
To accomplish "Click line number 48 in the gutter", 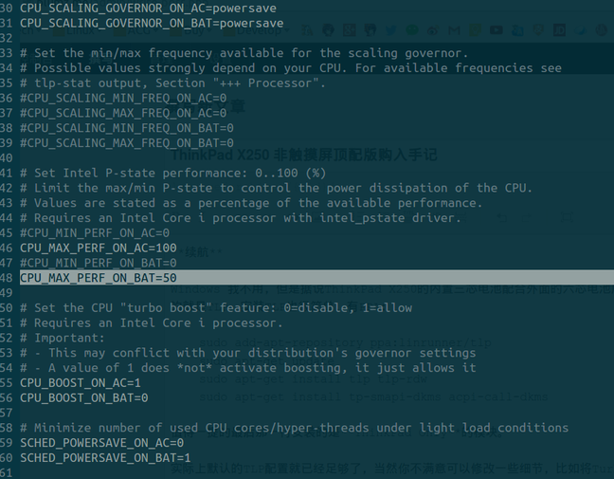I will point(9,278).
